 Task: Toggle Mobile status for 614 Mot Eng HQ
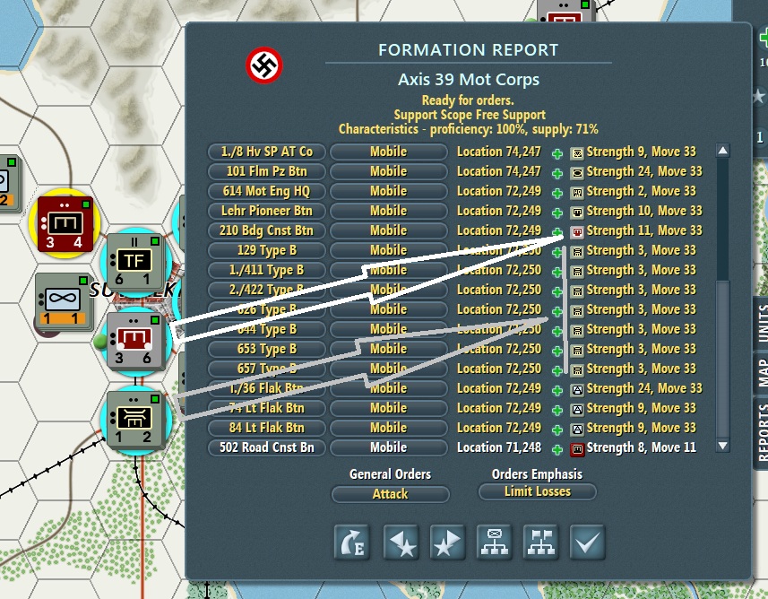pyautogui.click(x=388, y=191)
